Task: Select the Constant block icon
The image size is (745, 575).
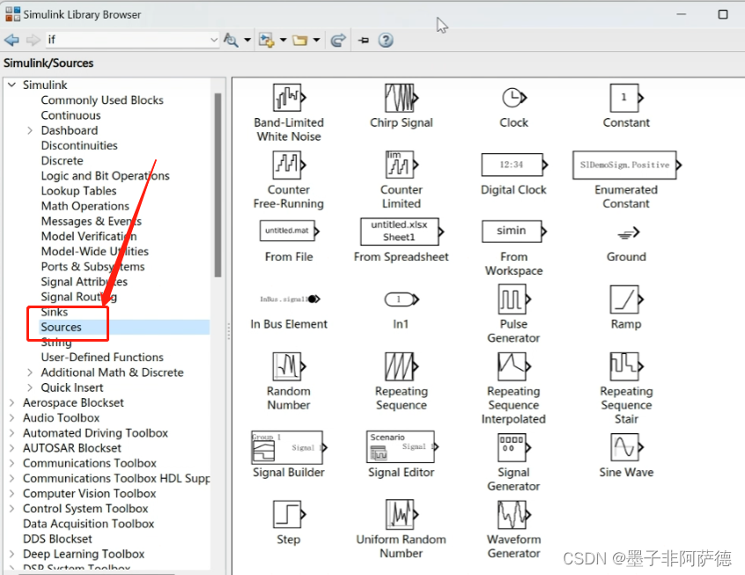Action: click(x=626, y=98)
